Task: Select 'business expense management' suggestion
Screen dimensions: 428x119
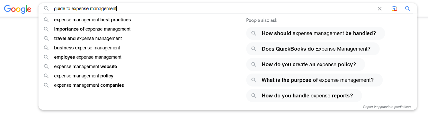Action: pos(87,48)
